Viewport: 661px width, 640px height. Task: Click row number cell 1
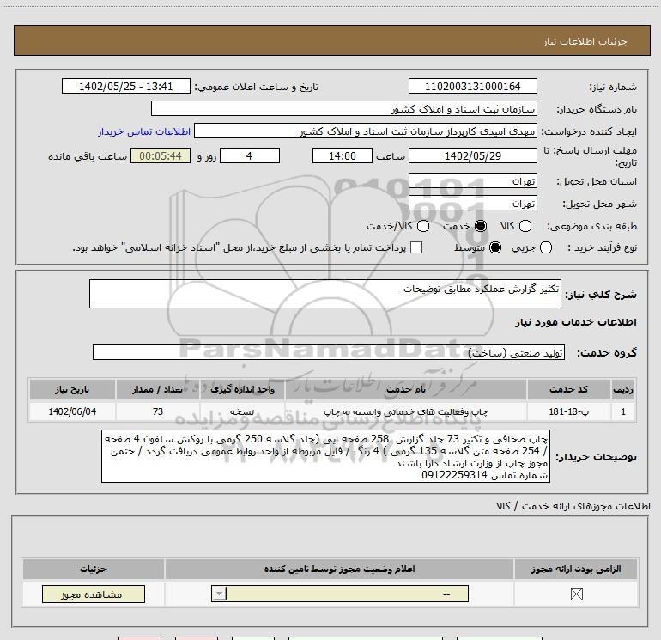coord(623,411)
